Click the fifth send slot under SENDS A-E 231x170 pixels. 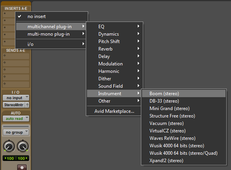[x=16, y=84]
